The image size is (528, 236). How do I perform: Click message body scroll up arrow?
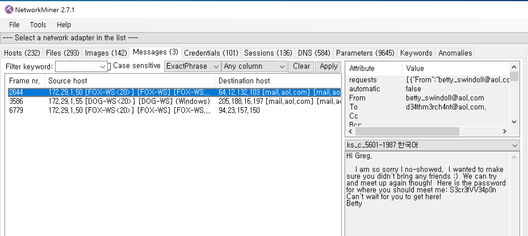[x=514, y=157]
